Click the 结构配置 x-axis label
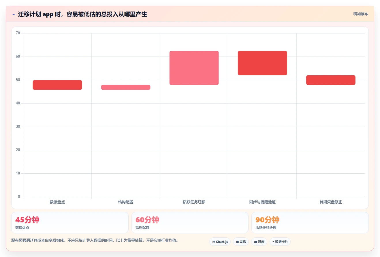This screenshot has height=257, width=380. tap(126, 202)
